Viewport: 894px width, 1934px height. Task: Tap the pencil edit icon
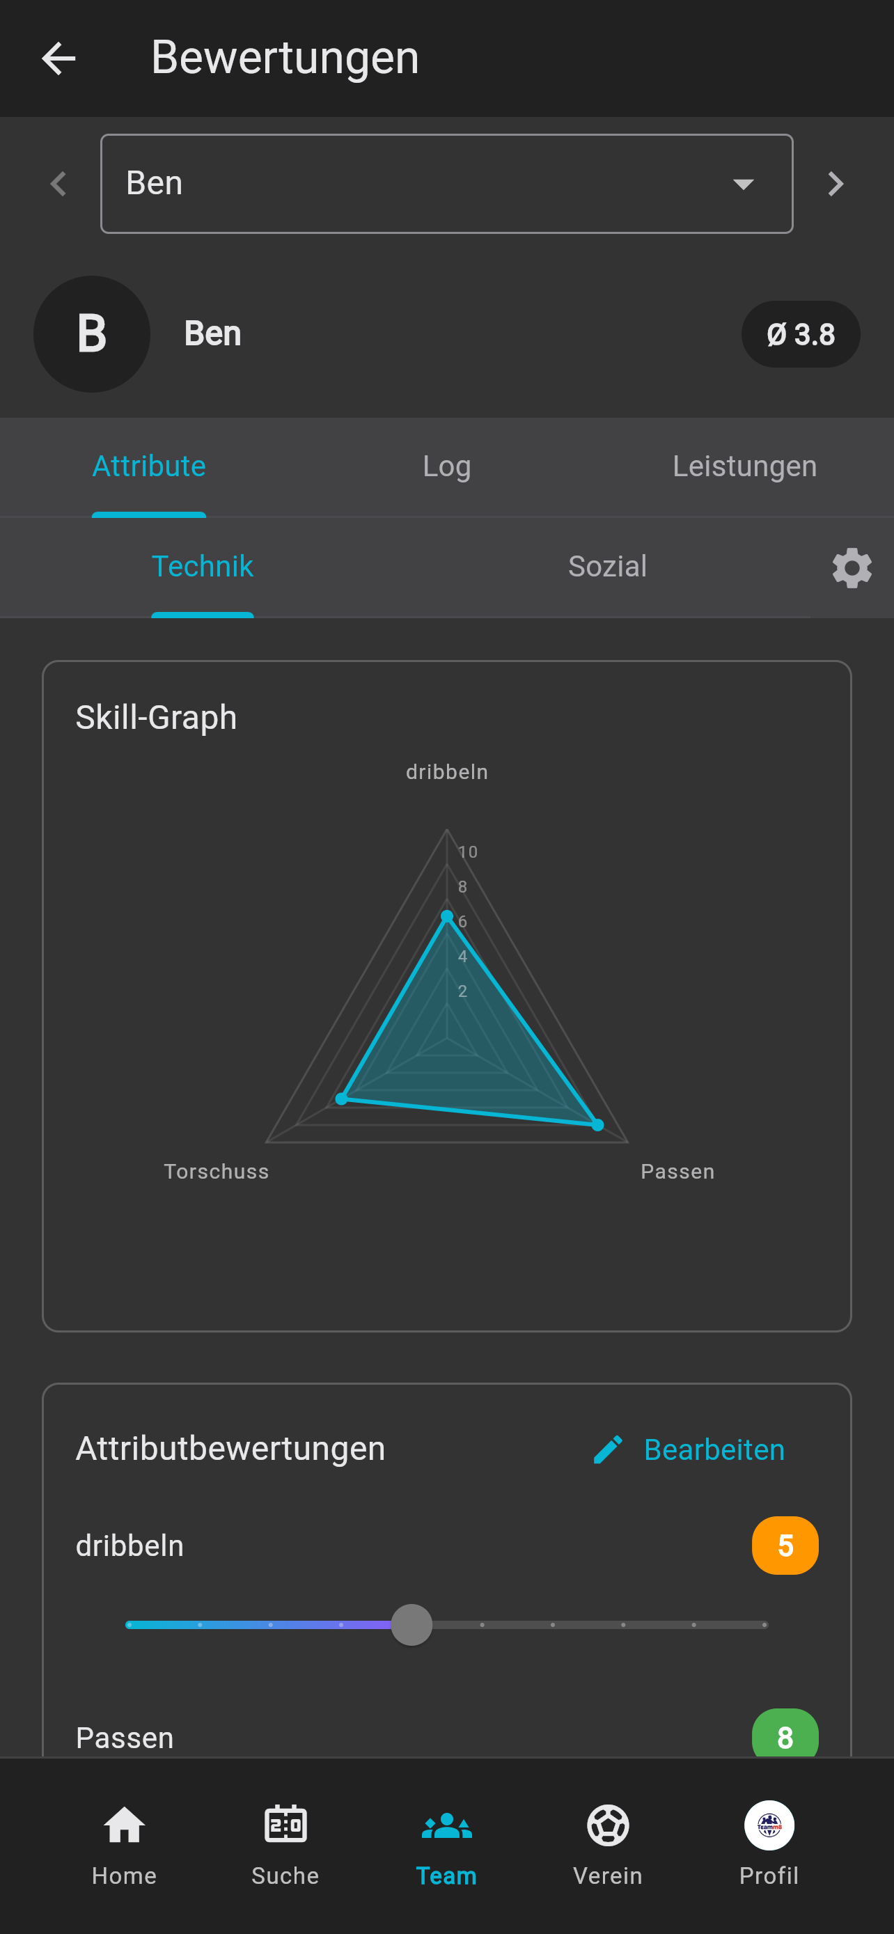pos(607,1449)
